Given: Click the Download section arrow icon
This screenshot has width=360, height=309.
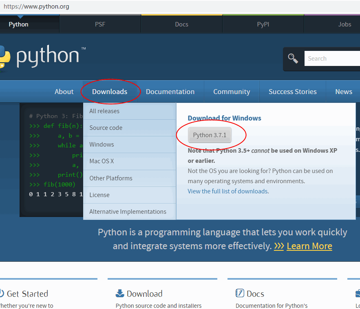Looking at the screenshot, I should coord(119,293).
